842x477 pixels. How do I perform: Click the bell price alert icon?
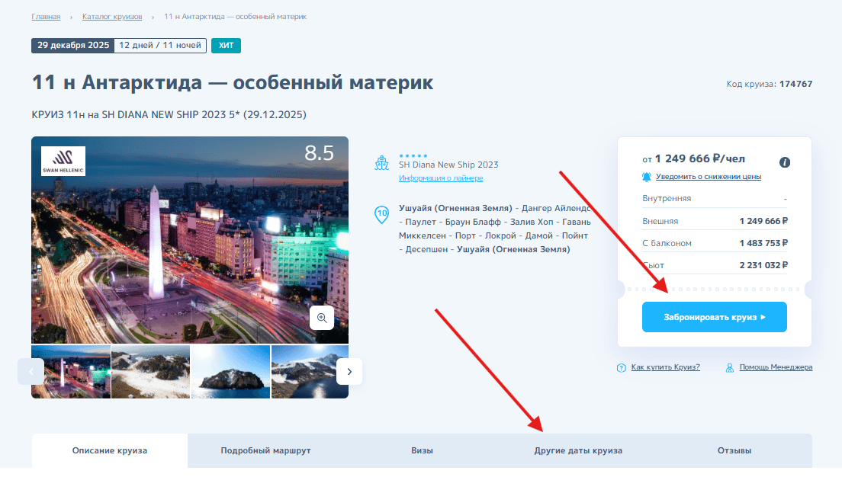[647, 177]
